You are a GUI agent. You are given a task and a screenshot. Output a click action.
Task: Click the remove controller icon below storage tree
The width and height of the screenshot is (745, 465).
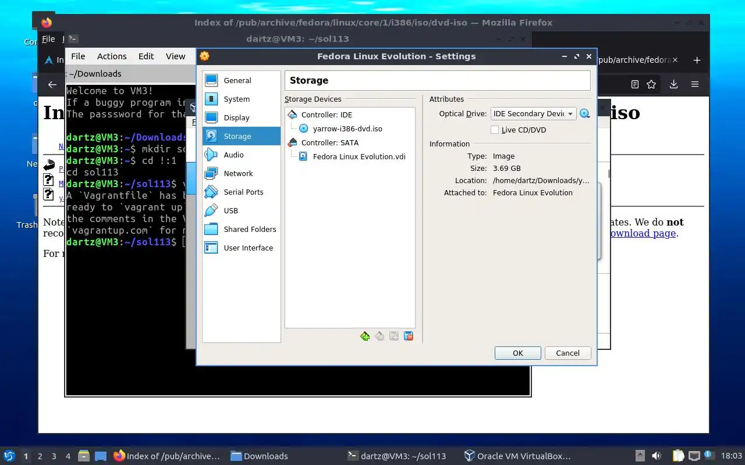[x=379, y=336]
